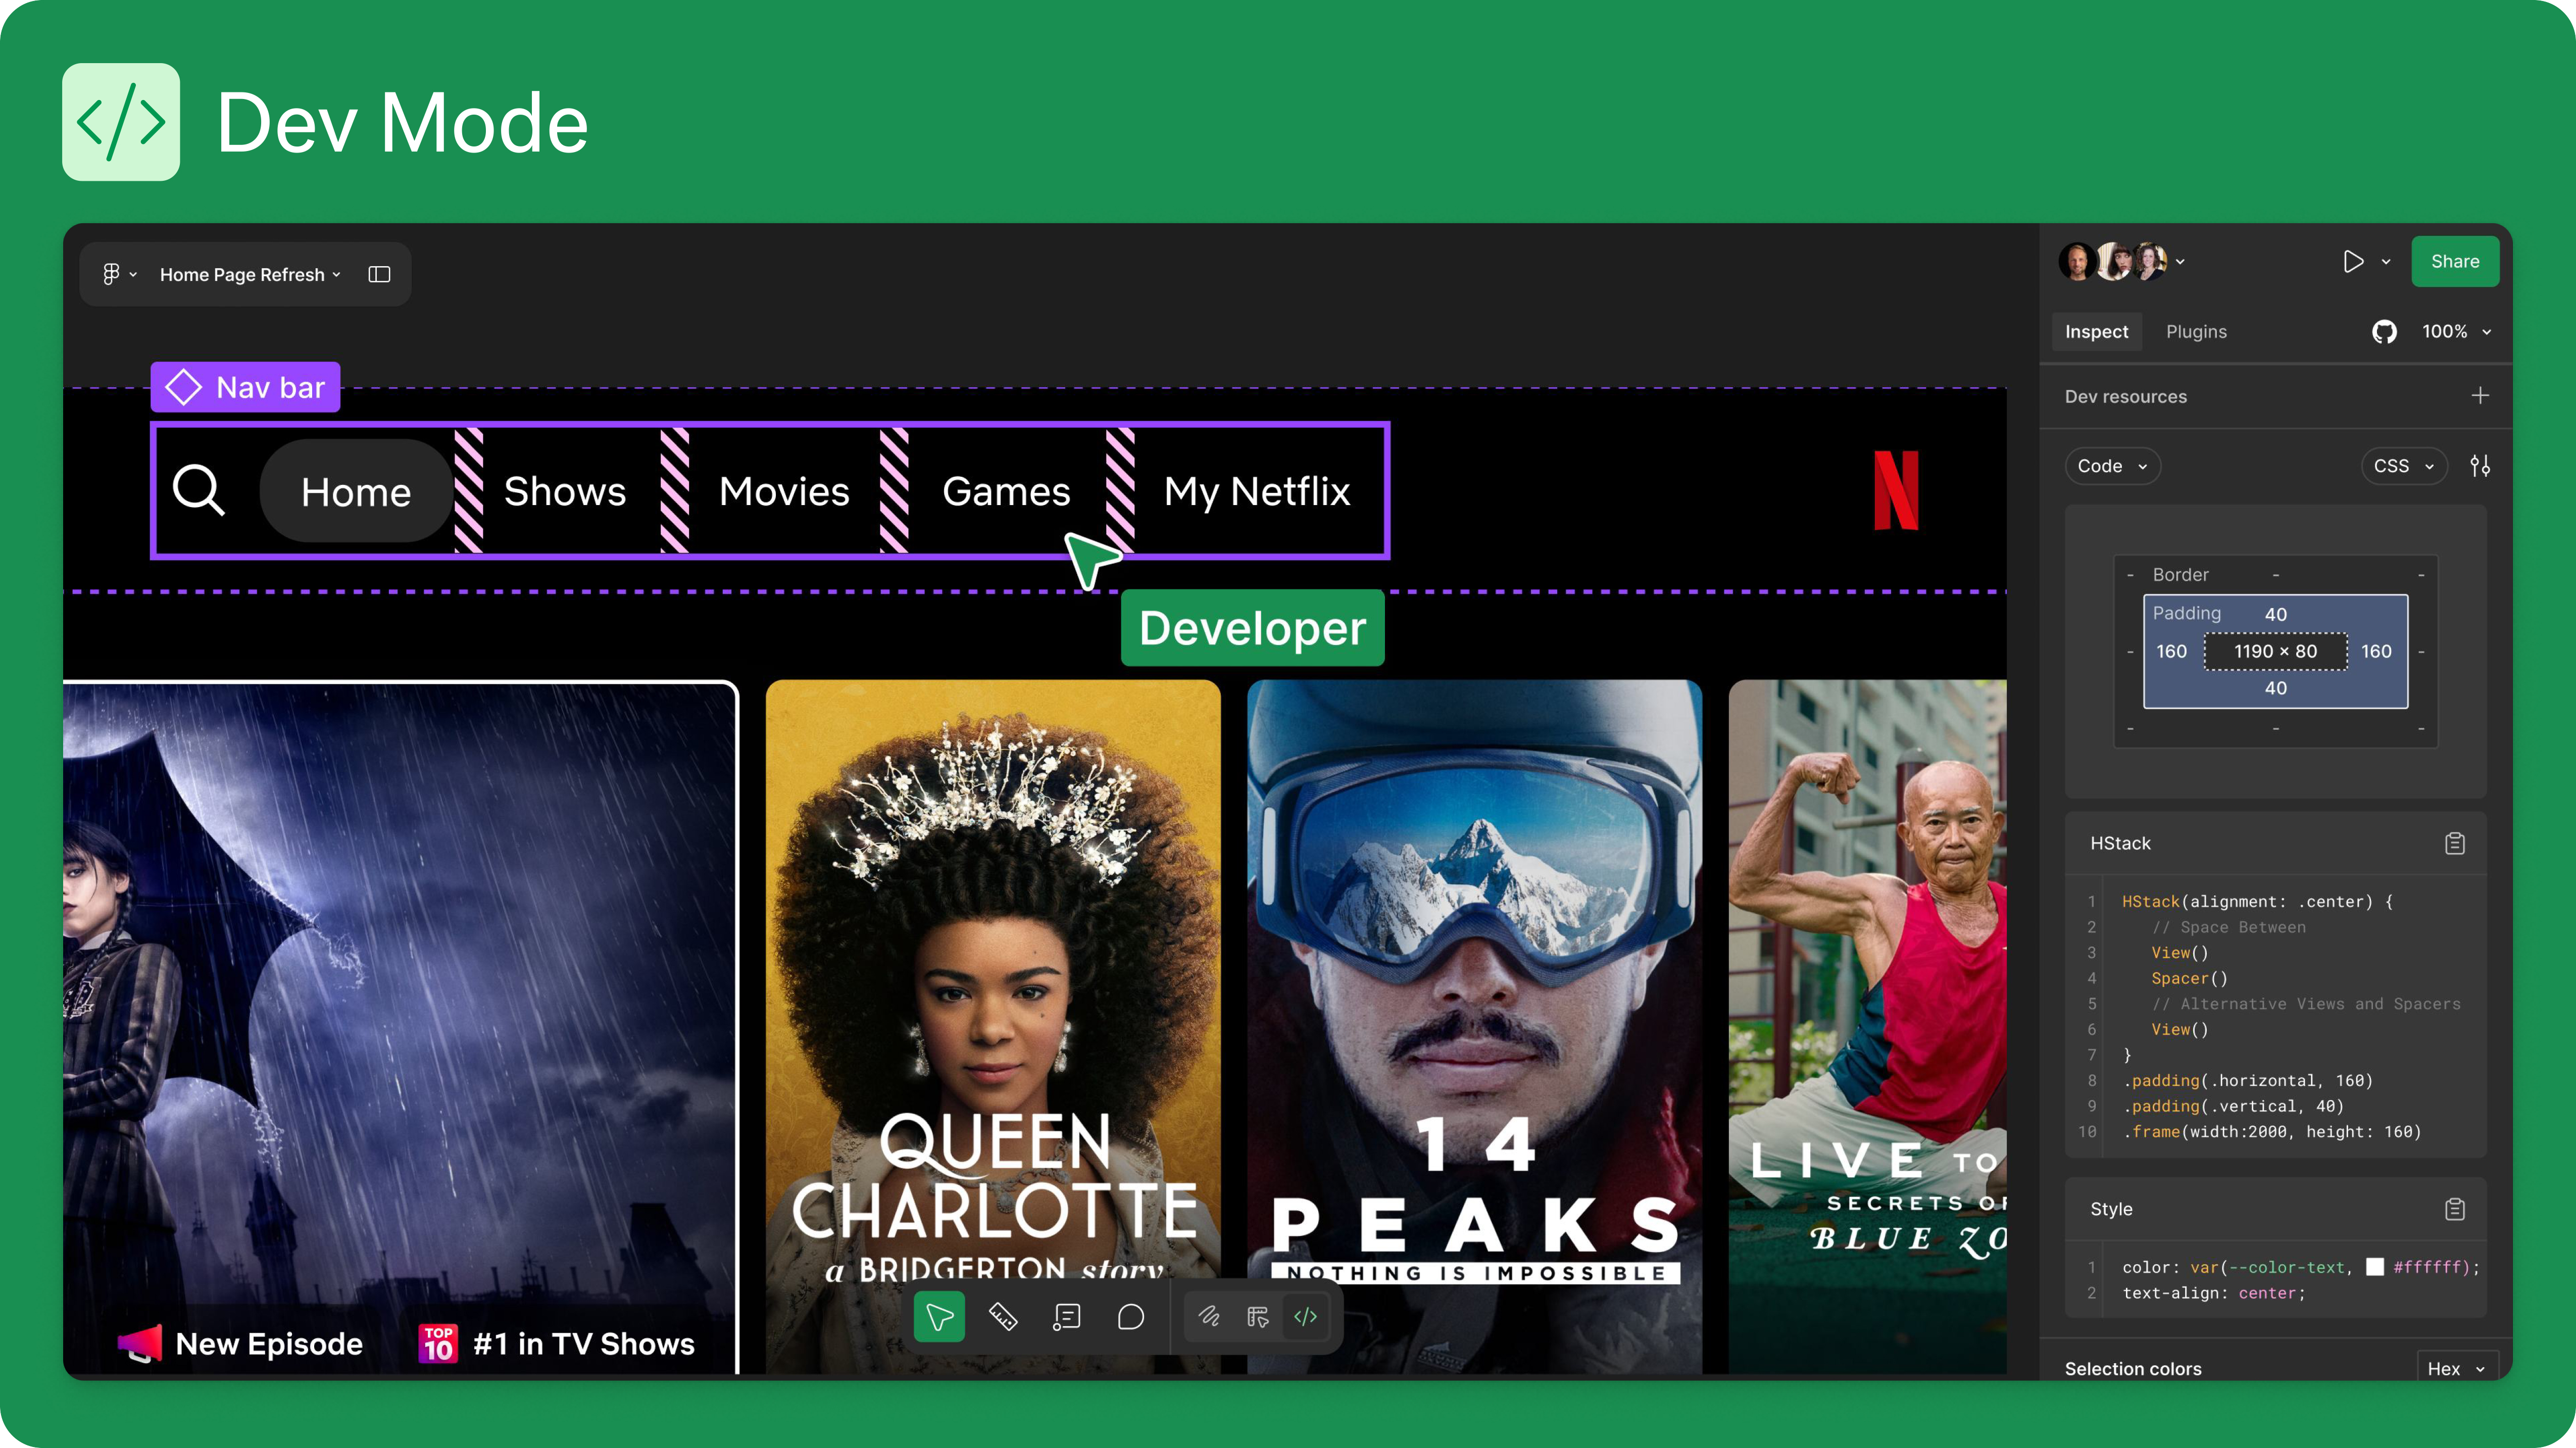Select the Inspect tab
The image size is (2576, 1448).
coord(2096,332)
